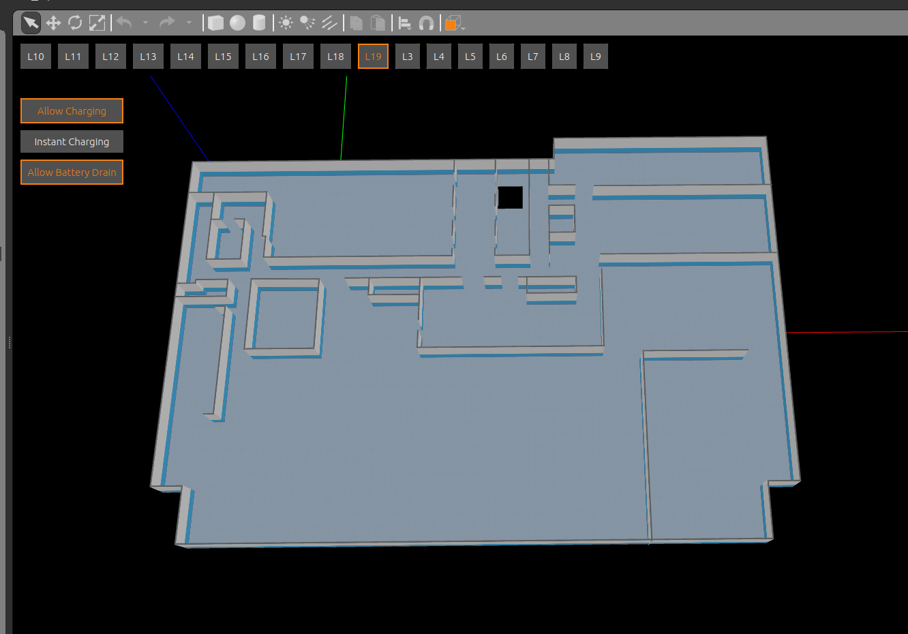Toggle the Allow Charging option
Viewport: 908px width, 634px height.
72,111
